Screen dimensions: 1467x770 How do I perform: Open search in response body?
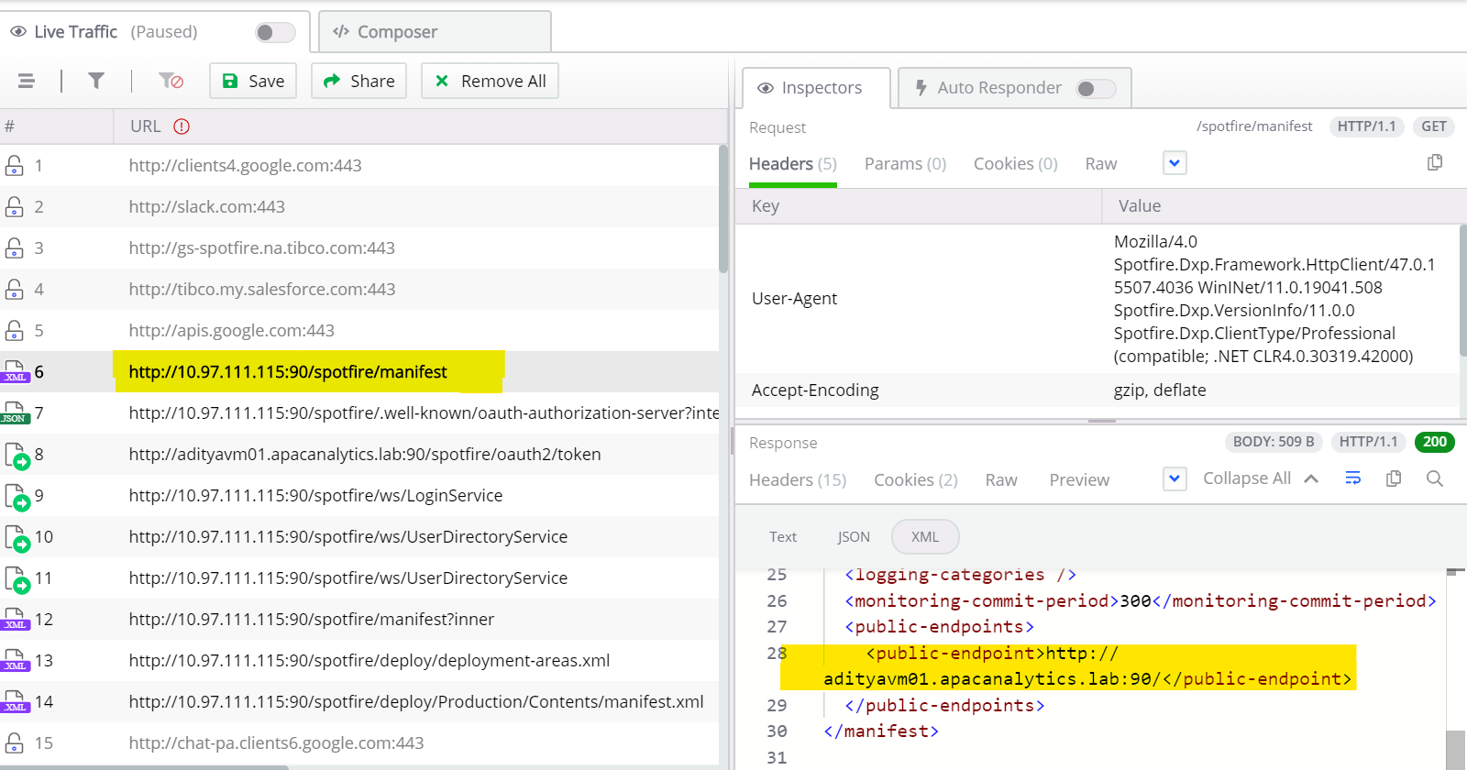click(x=1435, y=478)
